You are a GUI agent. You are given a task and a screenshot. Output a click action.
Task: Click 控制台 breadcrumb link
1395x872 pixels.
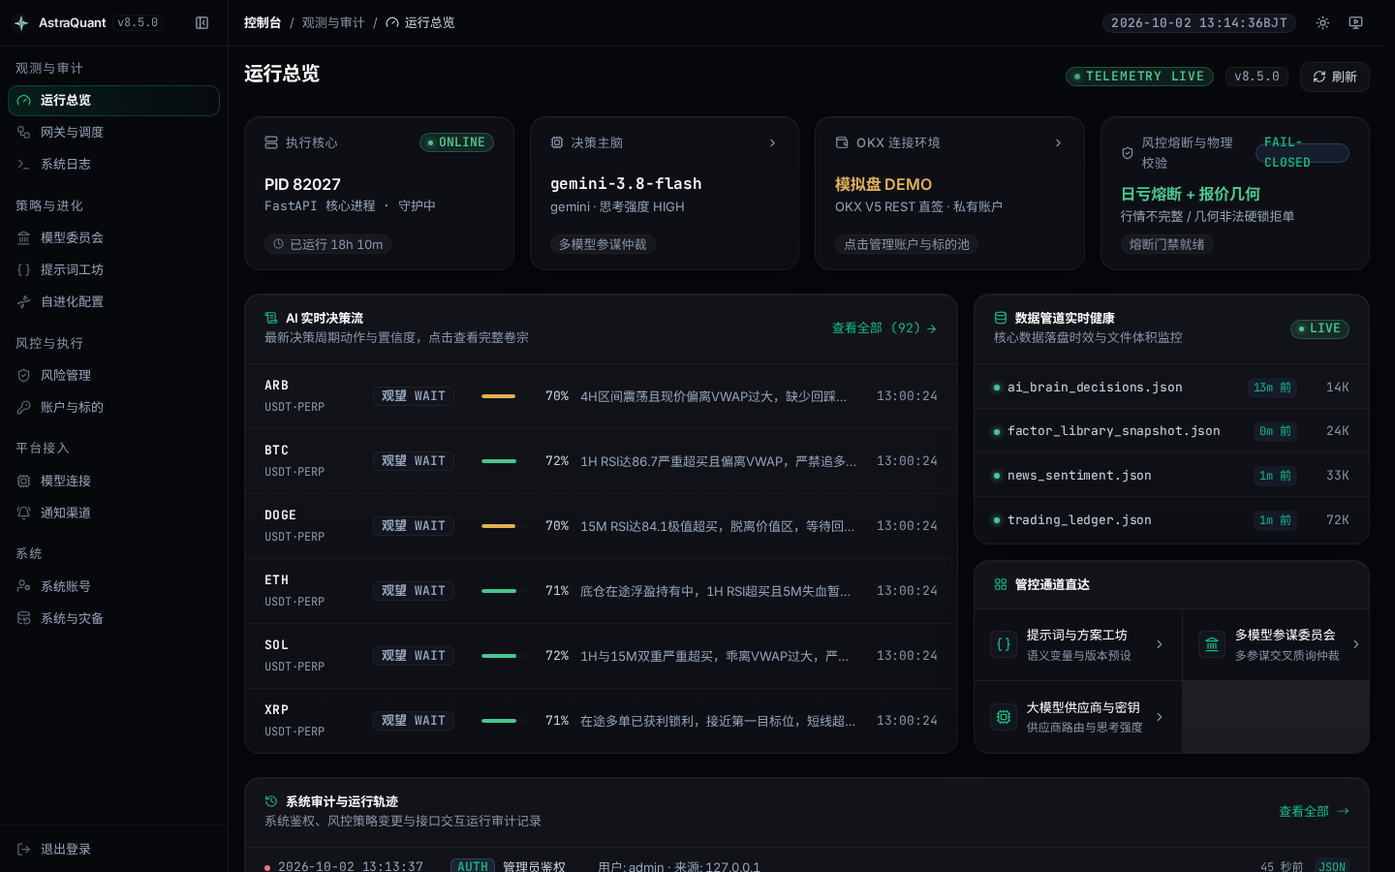click(263, 22)
